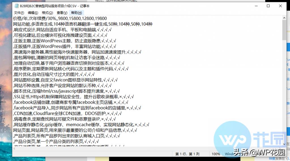Open the 格式(O) menu
This screenshot has height=161, width=290.
[x=47, y=12]
